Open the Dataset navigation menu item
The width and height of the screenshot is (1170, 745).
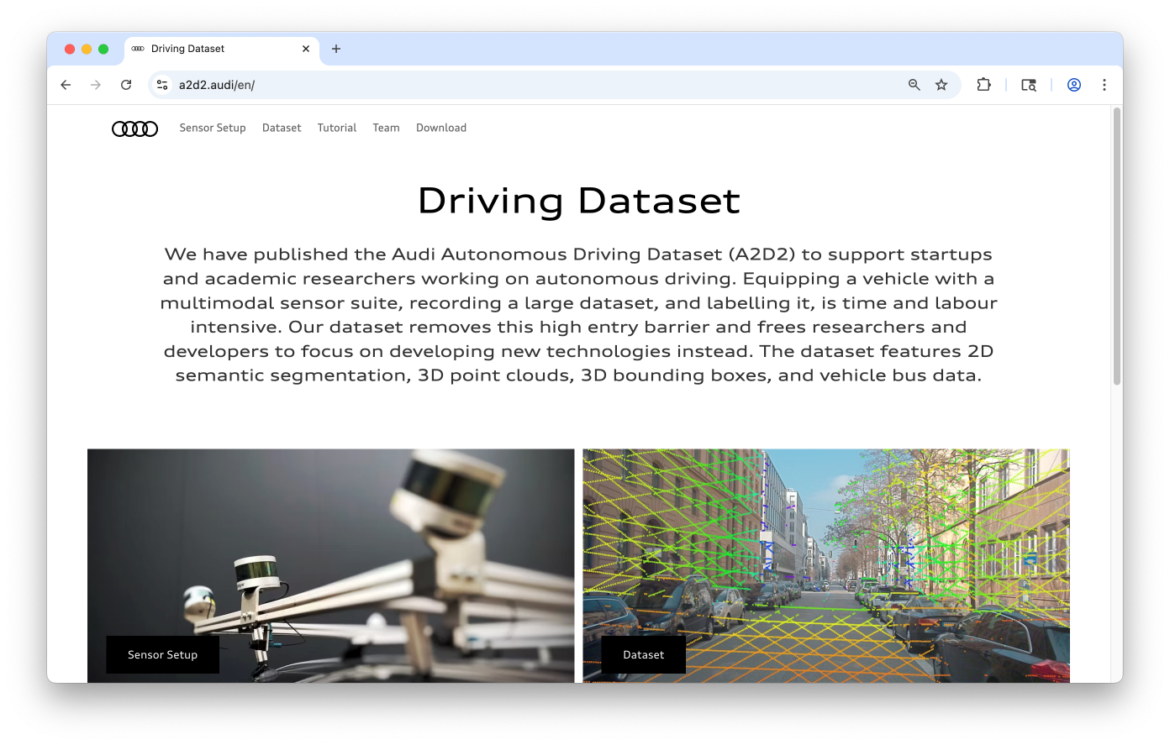[282, 128]
